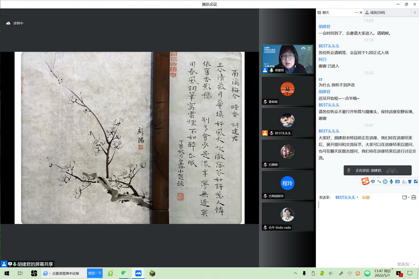Click the clipboard icon right of the folder icon
This screenshot has width=419, height=279.
point(414,197)
